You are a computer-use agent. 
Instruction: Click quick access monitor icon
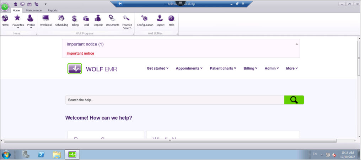click(x=22, y=4)
